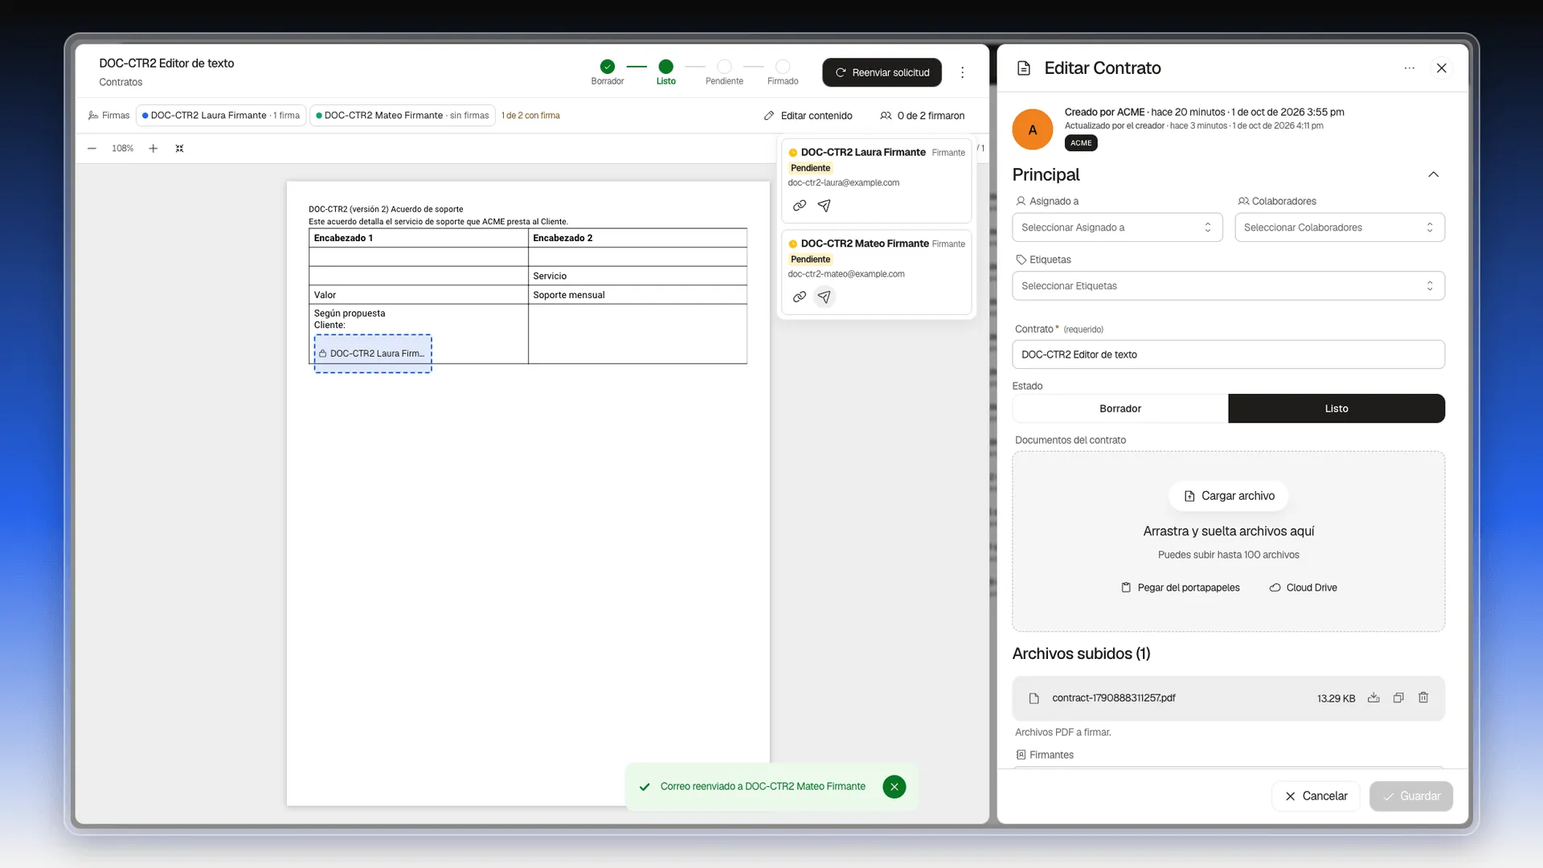Set Estado to Listo
The width and height of the screenshot is (1543, 868).
[1336, 408]
